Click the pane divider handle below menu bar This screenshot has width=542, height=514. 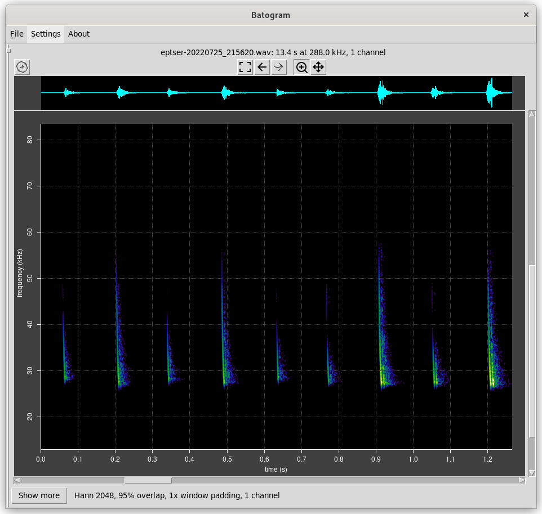pos(8,51)
